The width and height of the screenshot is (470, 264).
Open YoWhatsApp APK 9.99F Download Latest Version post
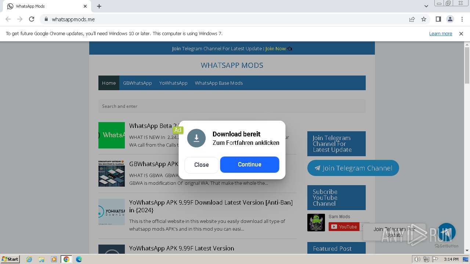(211, 206)
